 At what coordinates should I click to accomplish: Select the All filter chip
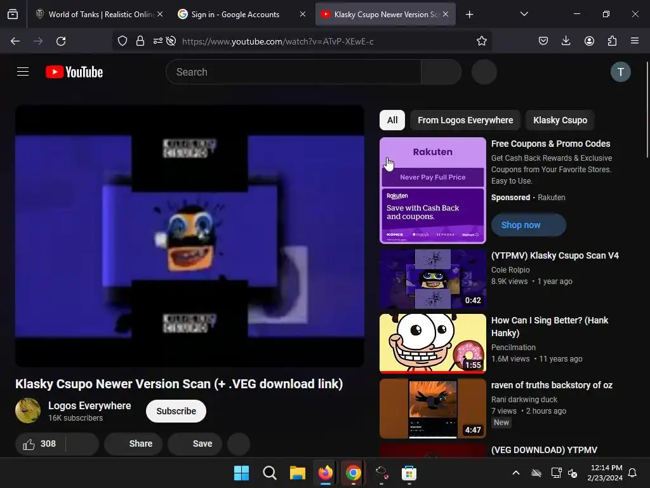pyautogui.click(x=392, y=120)
